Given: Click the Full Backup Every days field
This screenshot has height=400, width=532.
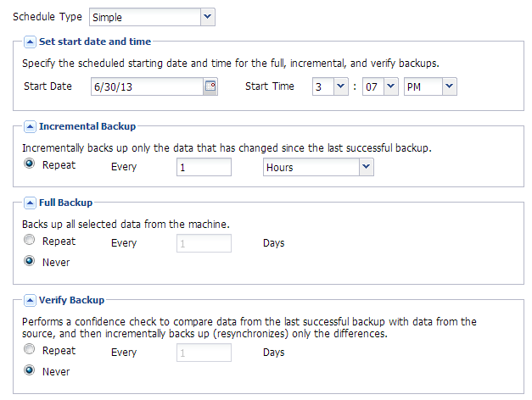Looking at the screenshot, I should tap(204, 244).
